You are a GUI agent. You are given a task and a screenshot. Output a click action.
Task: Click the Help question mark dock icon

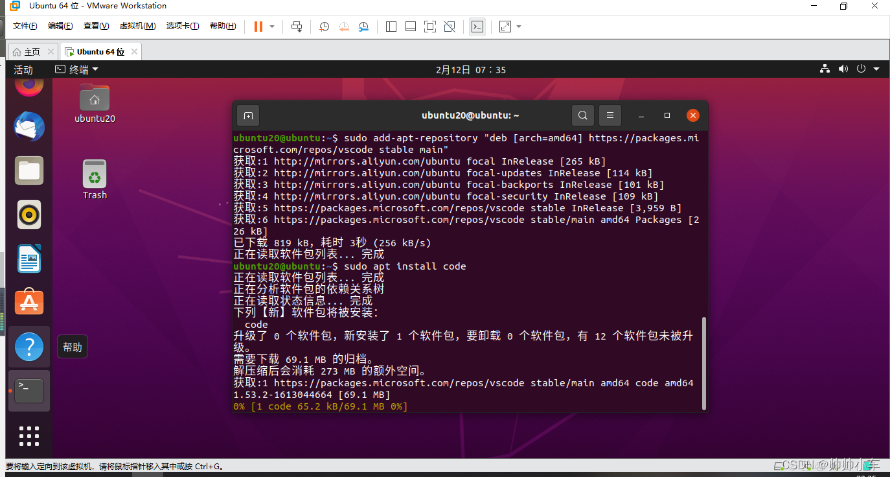(29, 347)
